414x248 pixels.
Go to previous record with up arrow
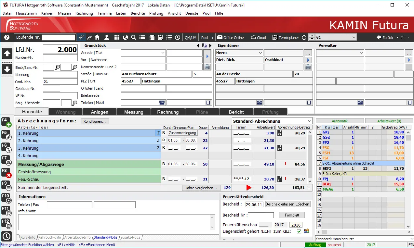coord(7,54)
